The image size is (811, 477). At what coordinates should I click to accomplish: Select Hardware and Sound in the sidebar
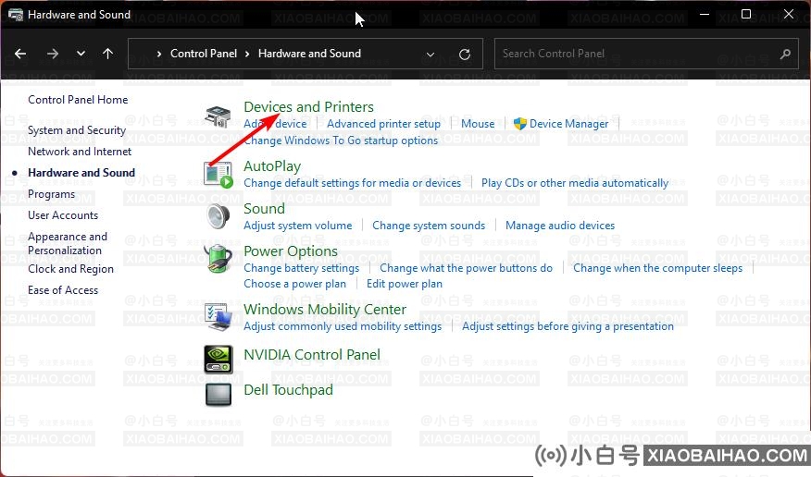click(81, 173)
